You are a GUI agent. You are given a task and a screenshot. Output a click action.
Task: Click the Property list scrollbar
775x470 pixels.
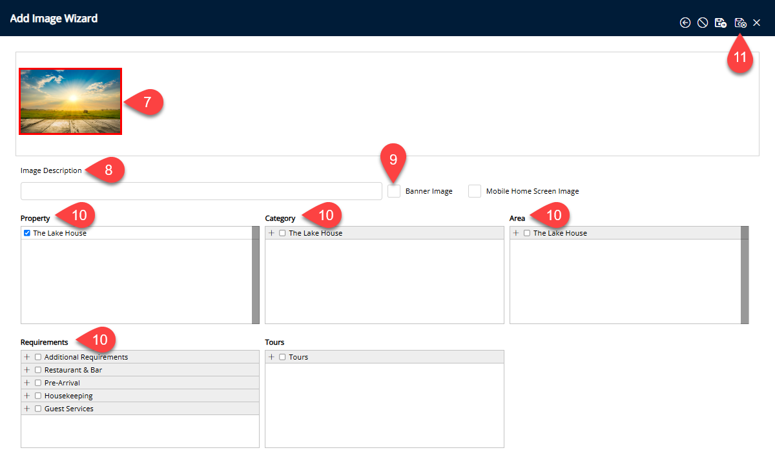(256, 275)
